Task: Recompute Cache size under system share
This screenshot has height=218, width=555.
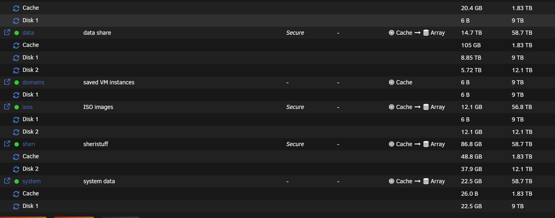Action: pyautogui.click(x=16, y=194)
